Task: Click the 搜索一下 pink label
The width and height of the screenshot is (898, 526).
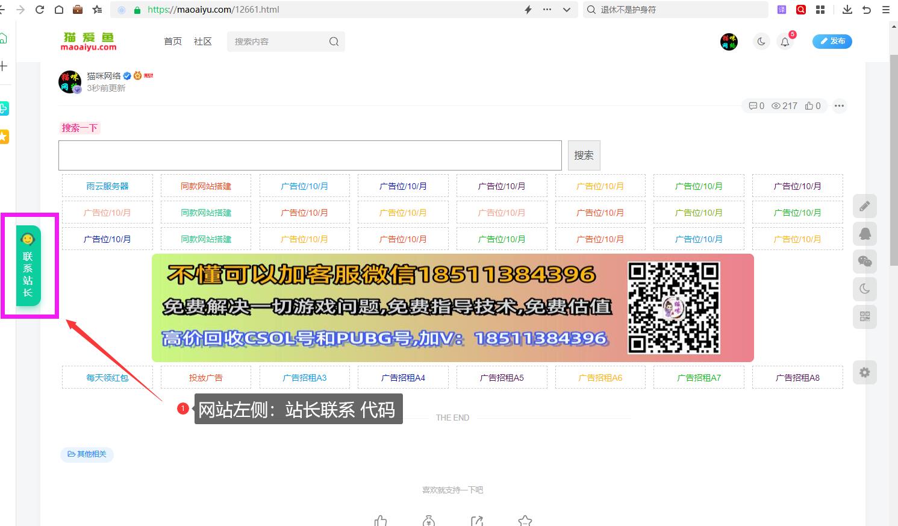Action: pos(80,128)
